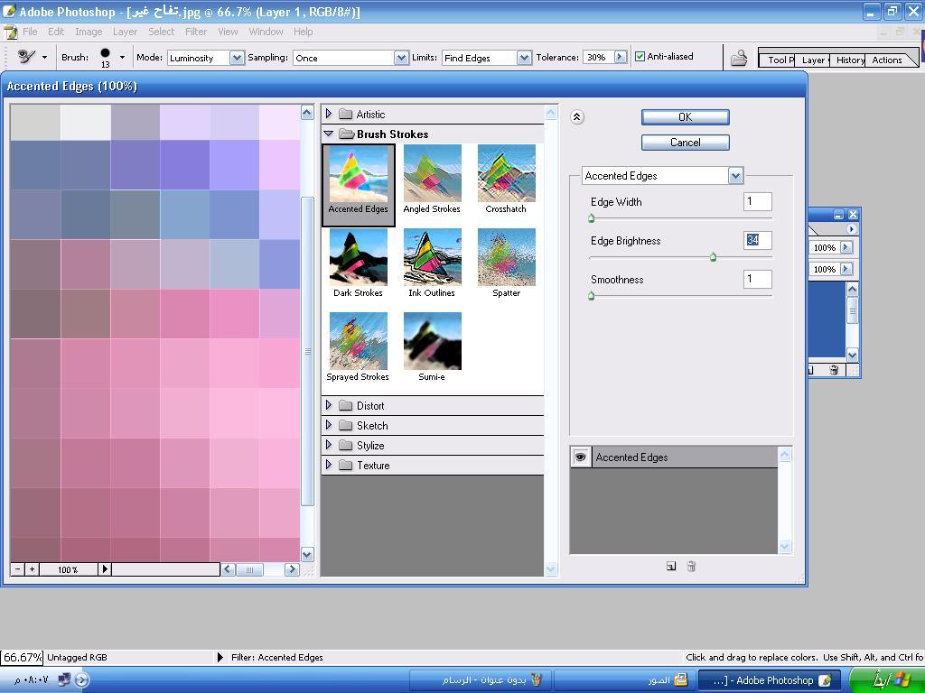Image resolution: width=925 pixels, height=693 pixels.
Task: Open the Layers palette Opacity slider arrow
Action: (846, 247)
